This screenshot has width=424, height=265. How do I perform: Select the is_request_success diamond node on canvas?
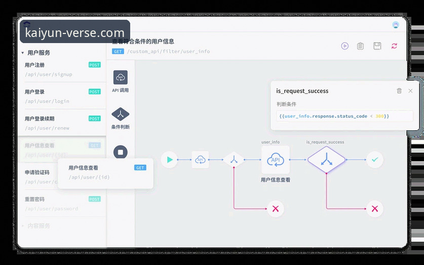click(326, 160)
